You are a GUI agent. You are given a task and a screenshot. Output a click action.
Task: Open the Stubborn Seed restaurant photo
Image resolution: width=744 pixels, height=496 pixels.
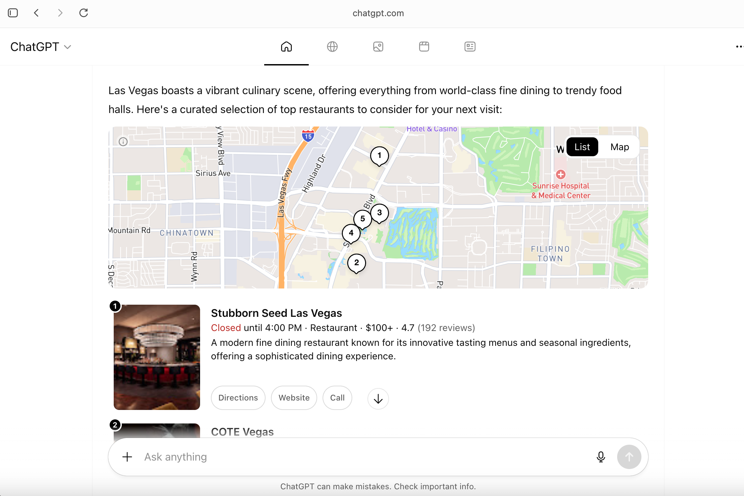pos(157,357)
